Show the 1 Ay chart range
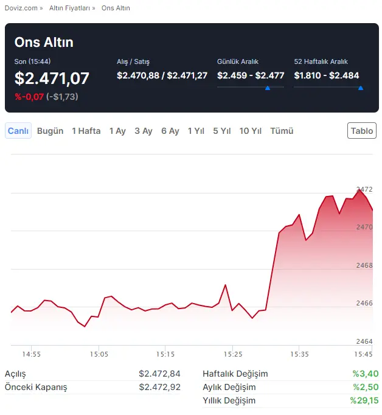 (x=117, y=131)
